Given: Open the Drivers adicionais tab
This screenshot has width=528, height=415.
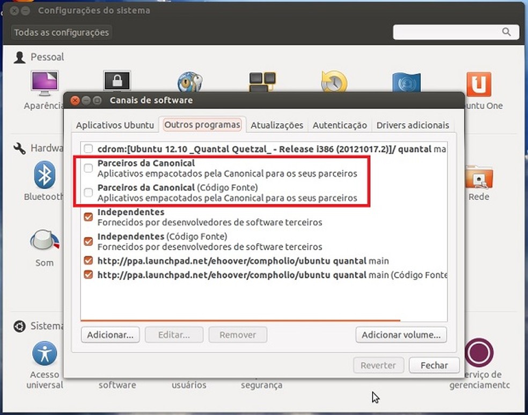Looking at the screenshot, I should [x=413, y=125].
